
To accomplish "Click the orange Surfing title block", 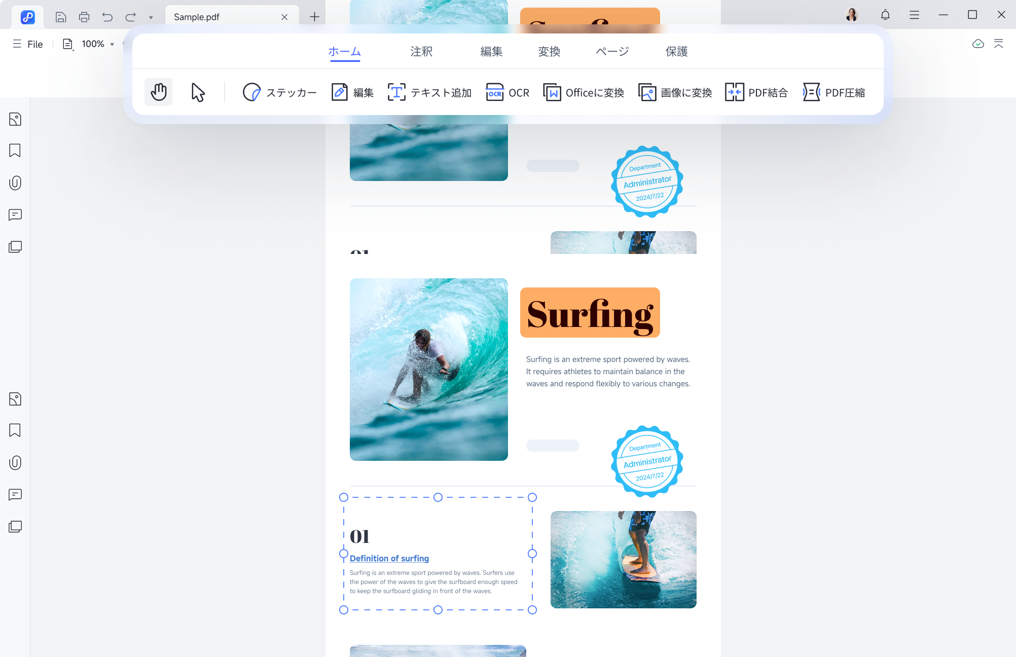I will click(x=590, y=313).
